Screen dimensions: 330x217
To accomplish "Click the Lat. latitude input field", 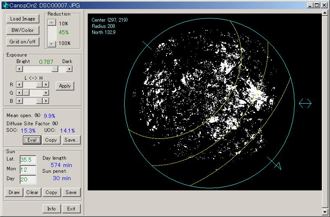I will (28, 160).
